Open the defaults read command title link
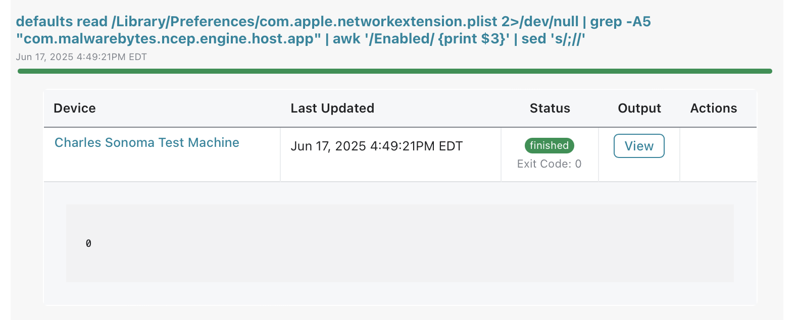797x320 pixels. (x=333, y=30)
